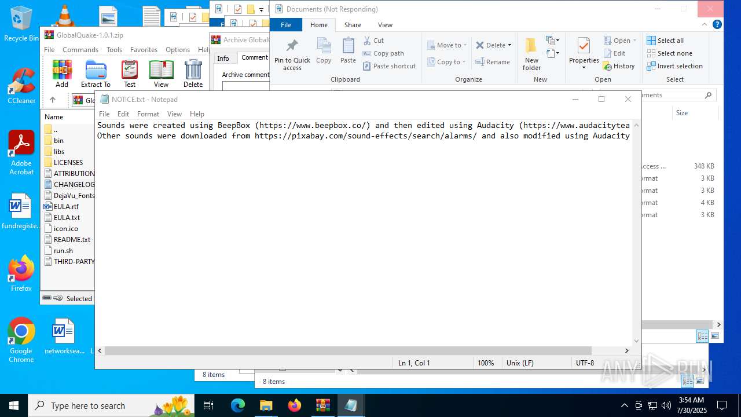Go up one folder in WinRAR
Screen dimensions: 741x417
pyautogui.click(x=53, y=100)
